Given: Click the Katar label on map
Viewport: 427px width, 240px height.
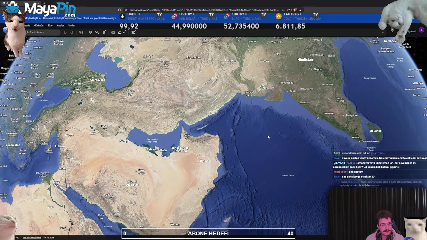Looking at the screenshot, I should click(164, 150).
